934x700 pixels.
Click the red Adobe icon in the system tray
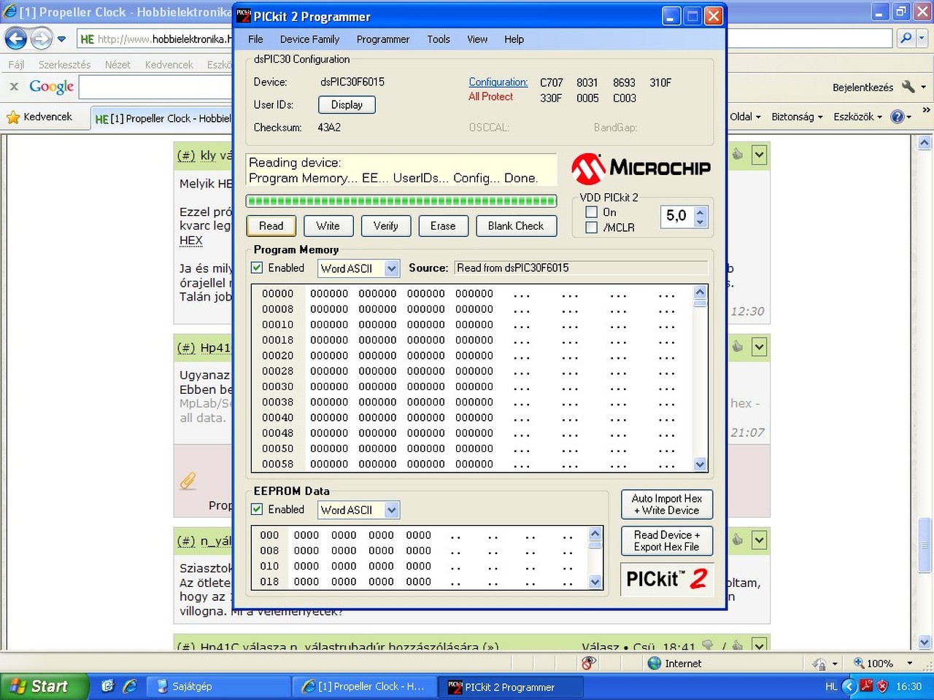[866, 686]
